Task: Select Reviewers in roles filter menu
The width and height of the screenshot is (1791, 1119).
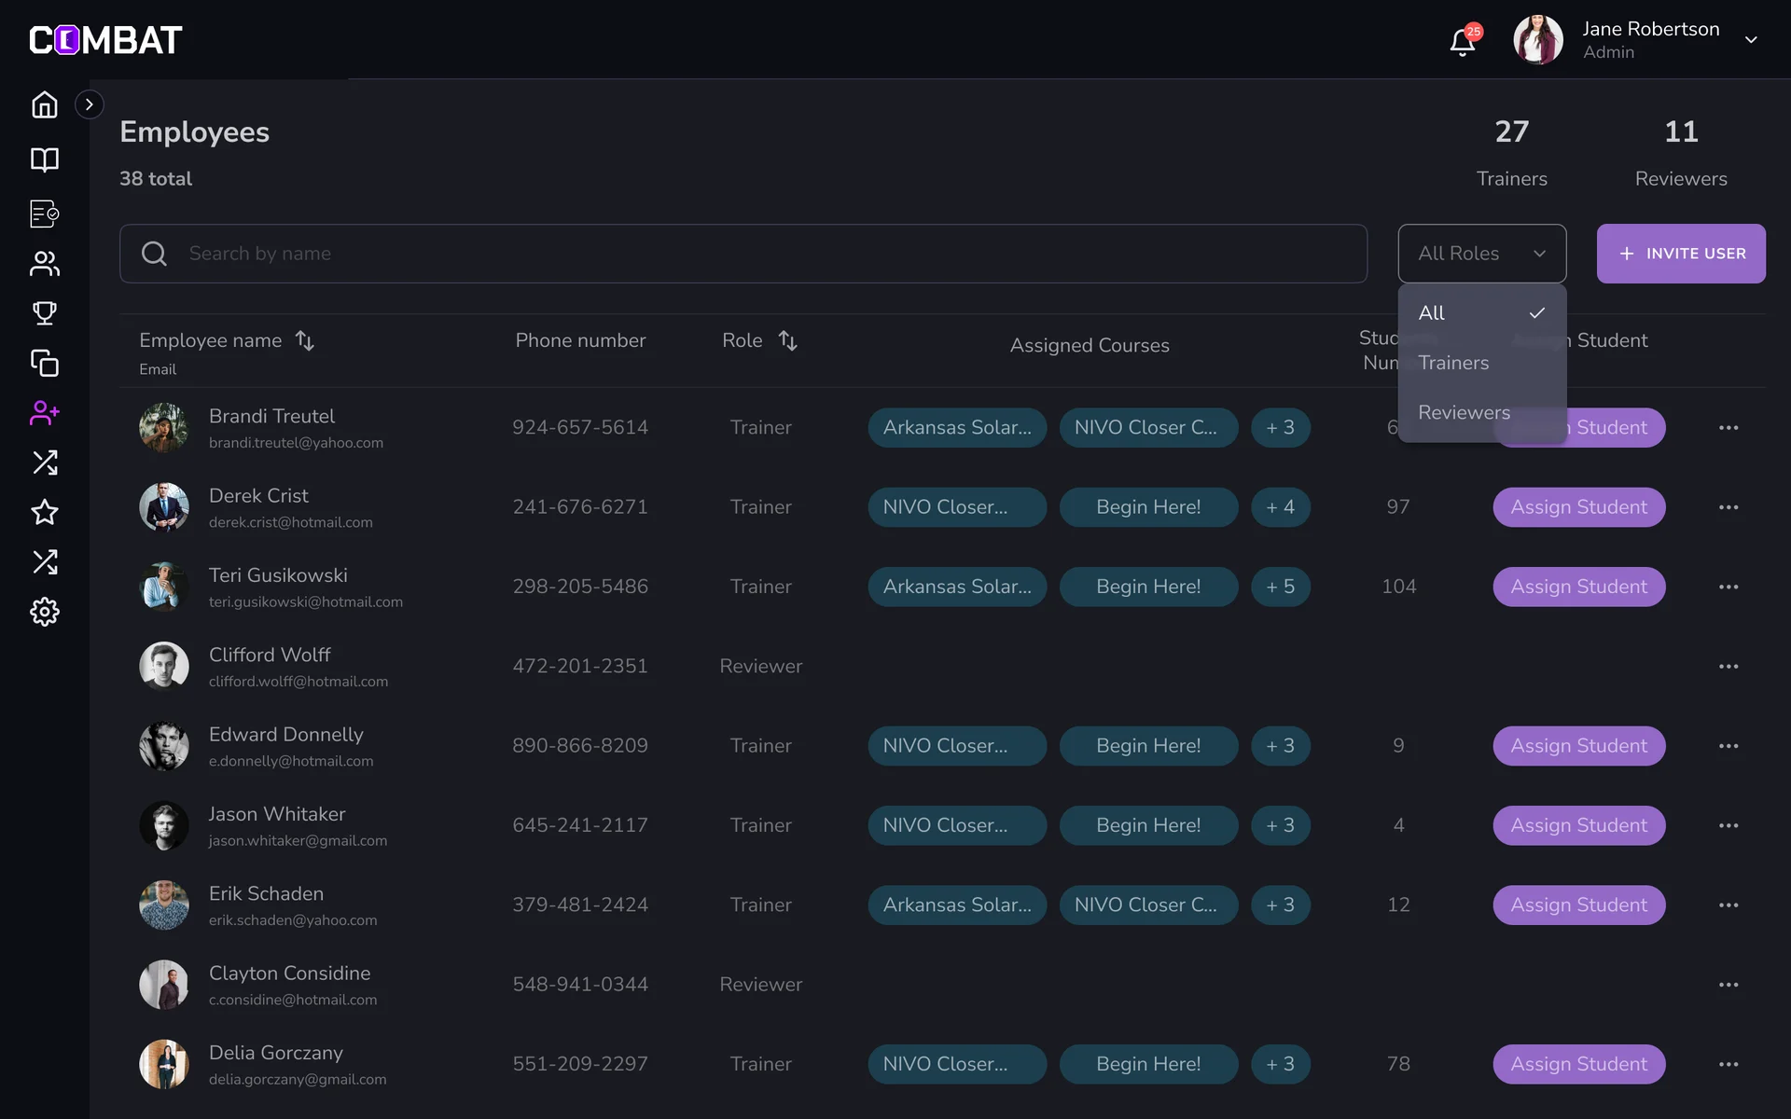Action: click(1481, 412)
